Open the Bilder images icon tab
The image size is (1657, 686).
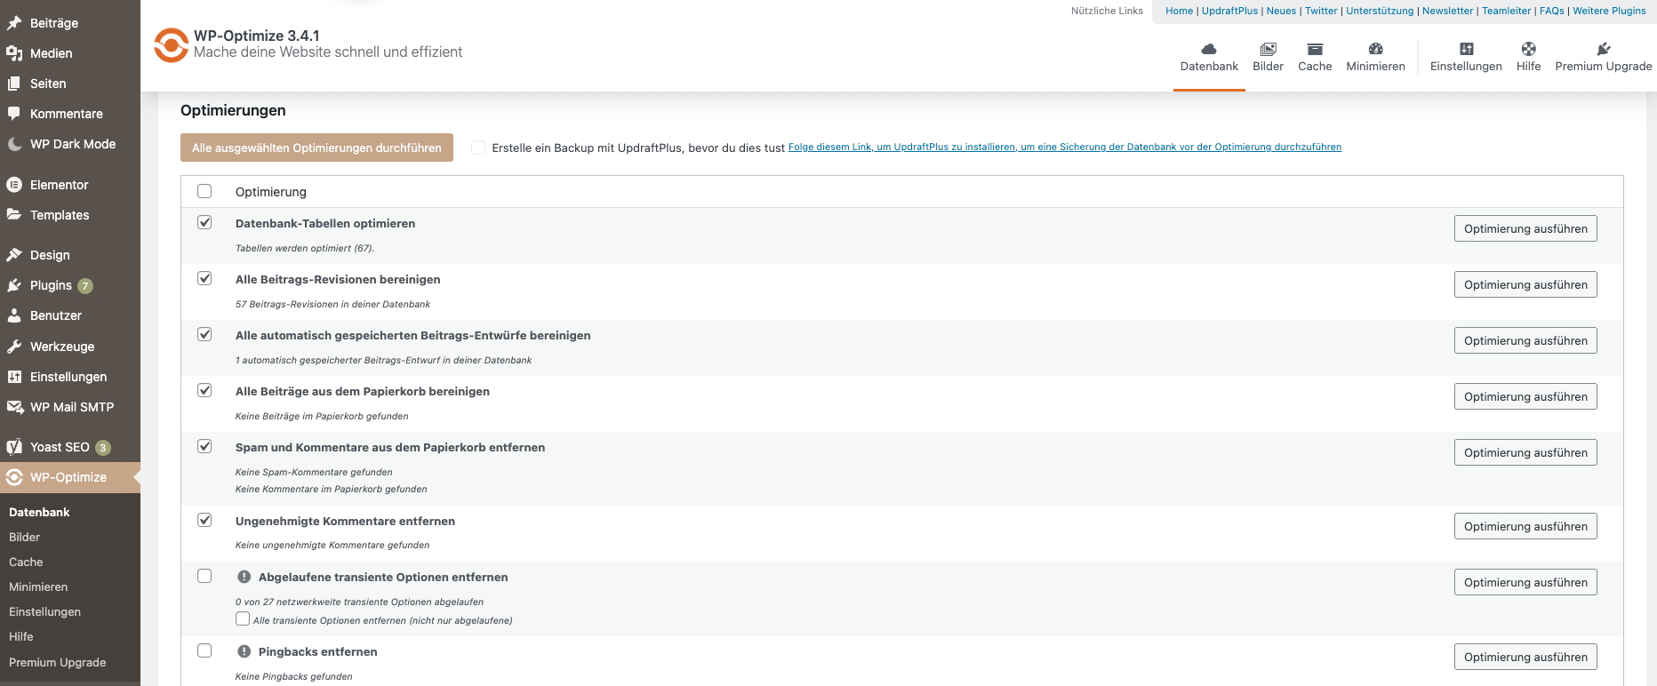pyautogui.click(x=1268, y=50)
